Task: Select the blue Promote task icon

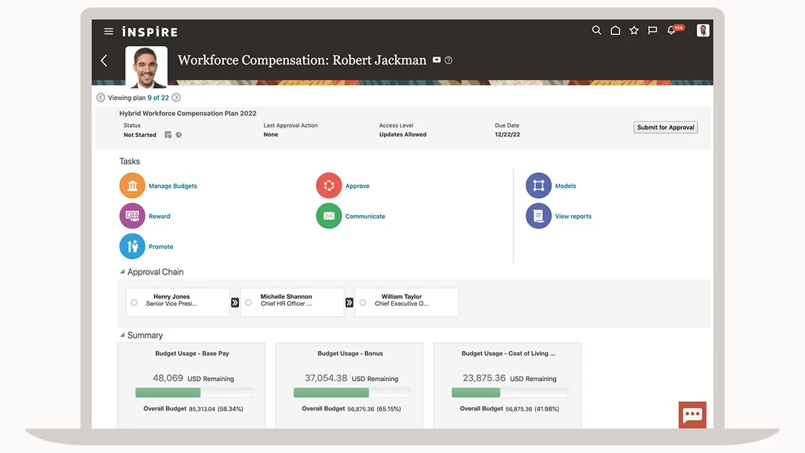Action: 132,247
